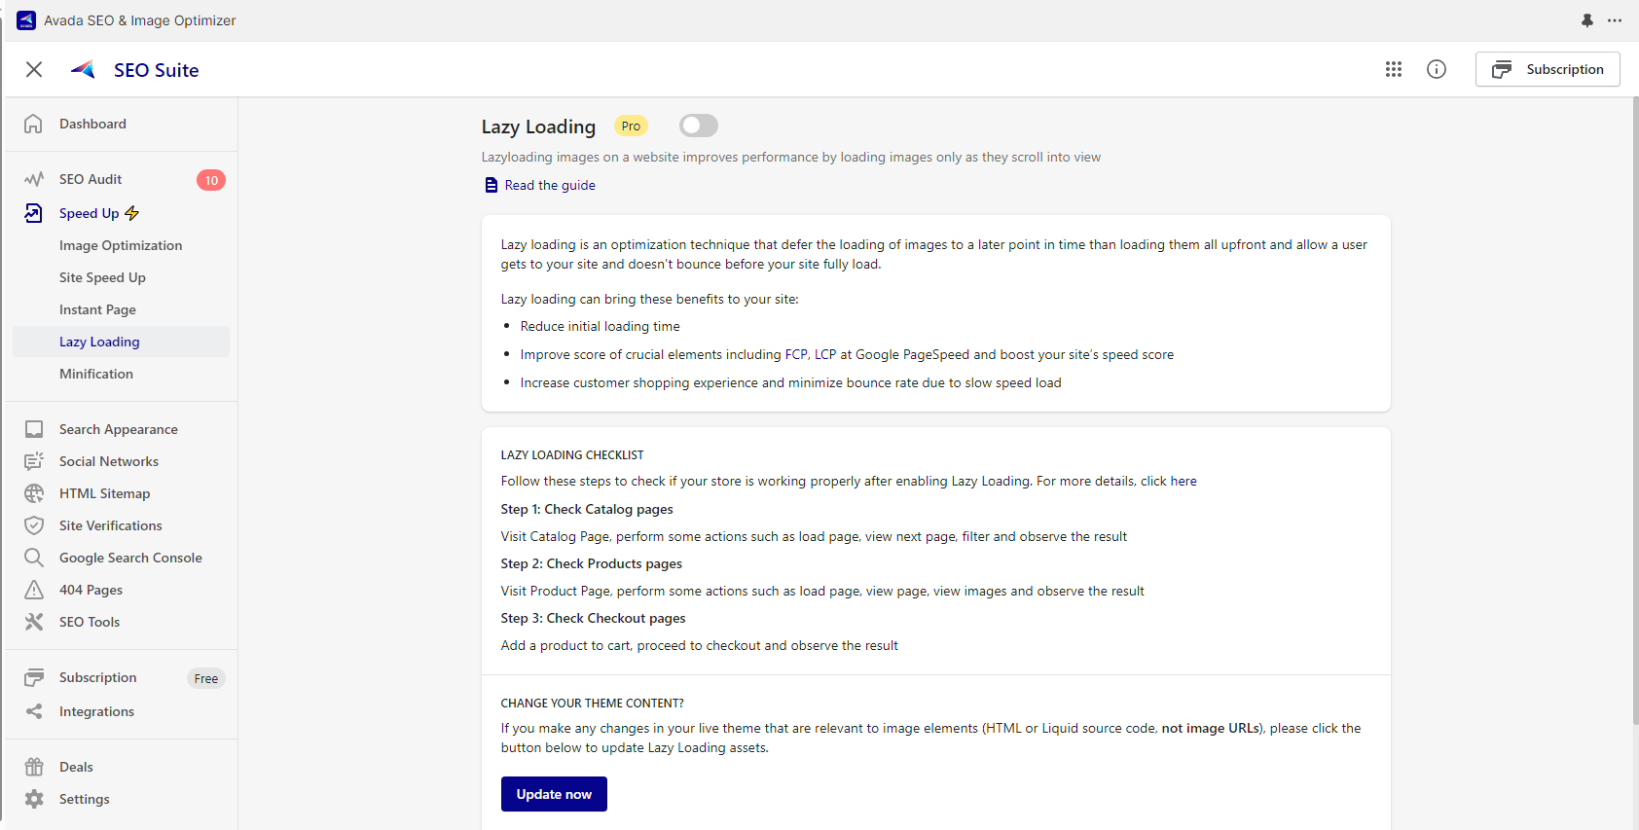Image resolution: width=1639 pixels, height=830 pixels.
Task: Click the Lazy Loading page heading
Action: pos(538,126)
